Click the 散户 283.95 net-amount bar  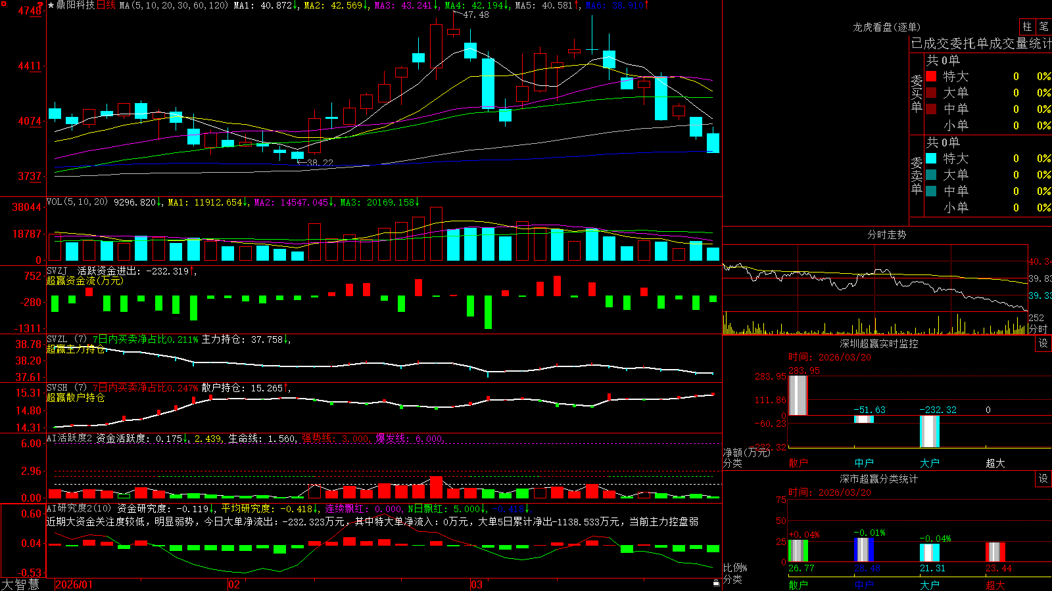(798, 395)
